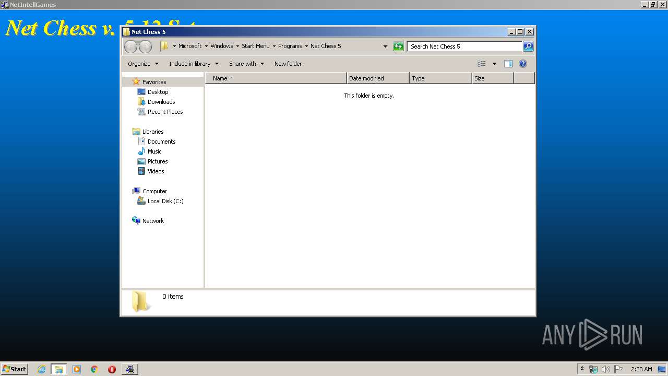The height and width of the screenshot is (376, 668).
Task: Click the folder icon in address bar
Action: pyautogui.click(x=164, y=46)
